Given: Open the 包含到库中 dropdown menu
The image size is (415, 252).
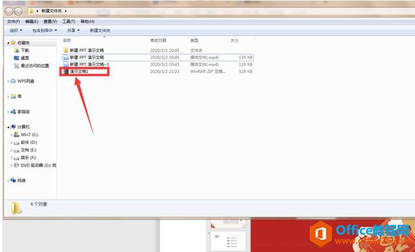Looking at the screenshot, I should click(x=45, y=30).
